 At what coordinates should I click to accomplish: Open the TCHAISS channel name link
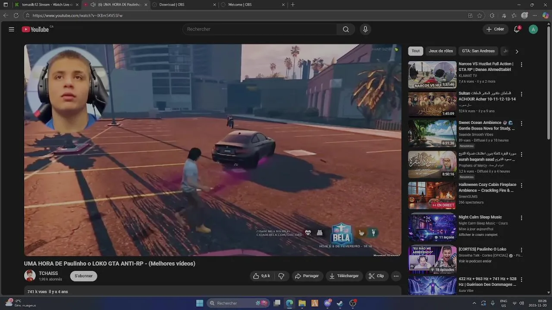[48, 273]
